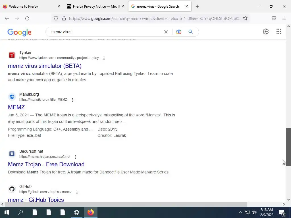Open Google quick settings gear

coord(266,32)
